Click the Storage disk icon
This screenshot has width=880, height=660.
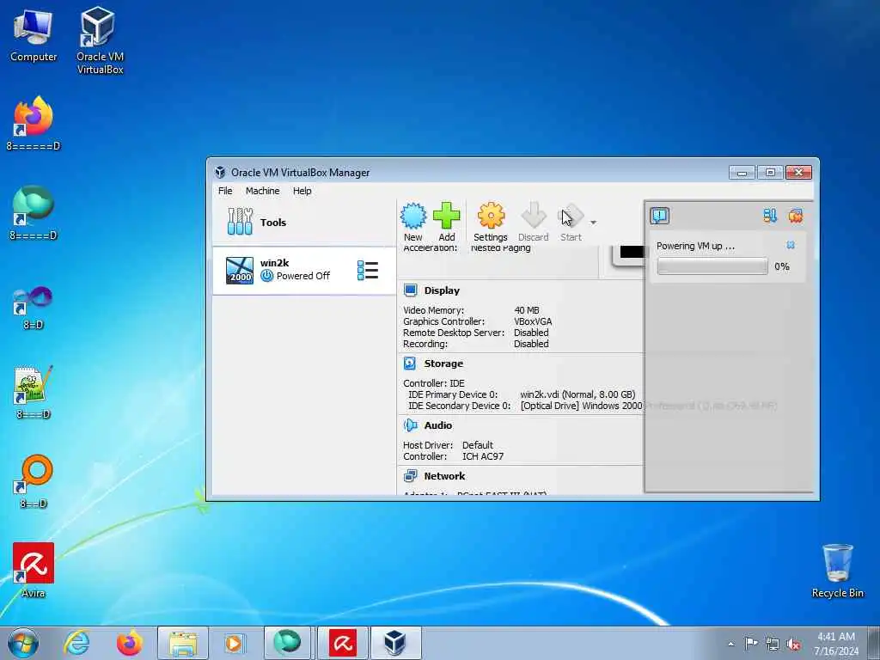tap(410, 364)
